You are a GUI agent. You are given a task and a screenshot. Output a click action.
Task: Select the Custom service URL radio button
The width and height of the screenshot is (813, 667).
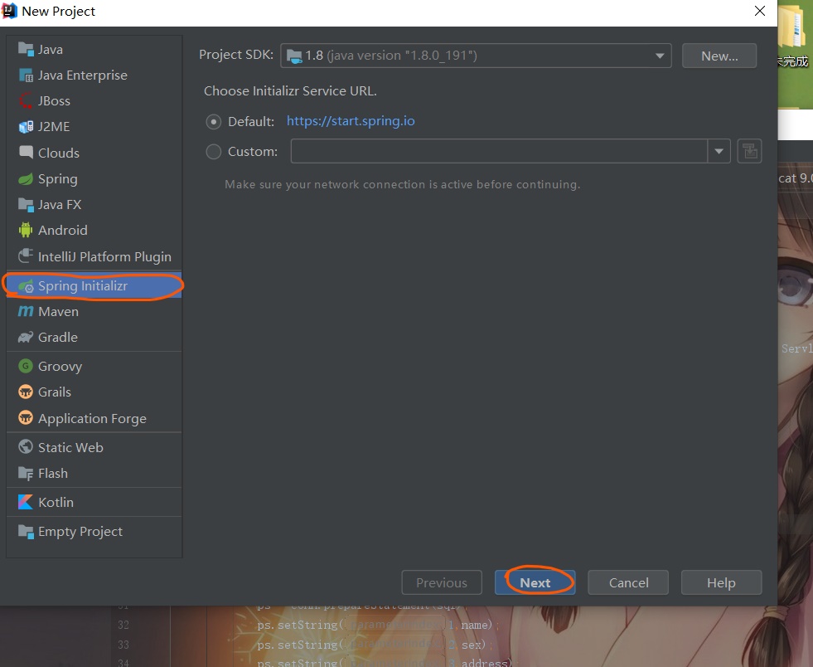(213, 152)
